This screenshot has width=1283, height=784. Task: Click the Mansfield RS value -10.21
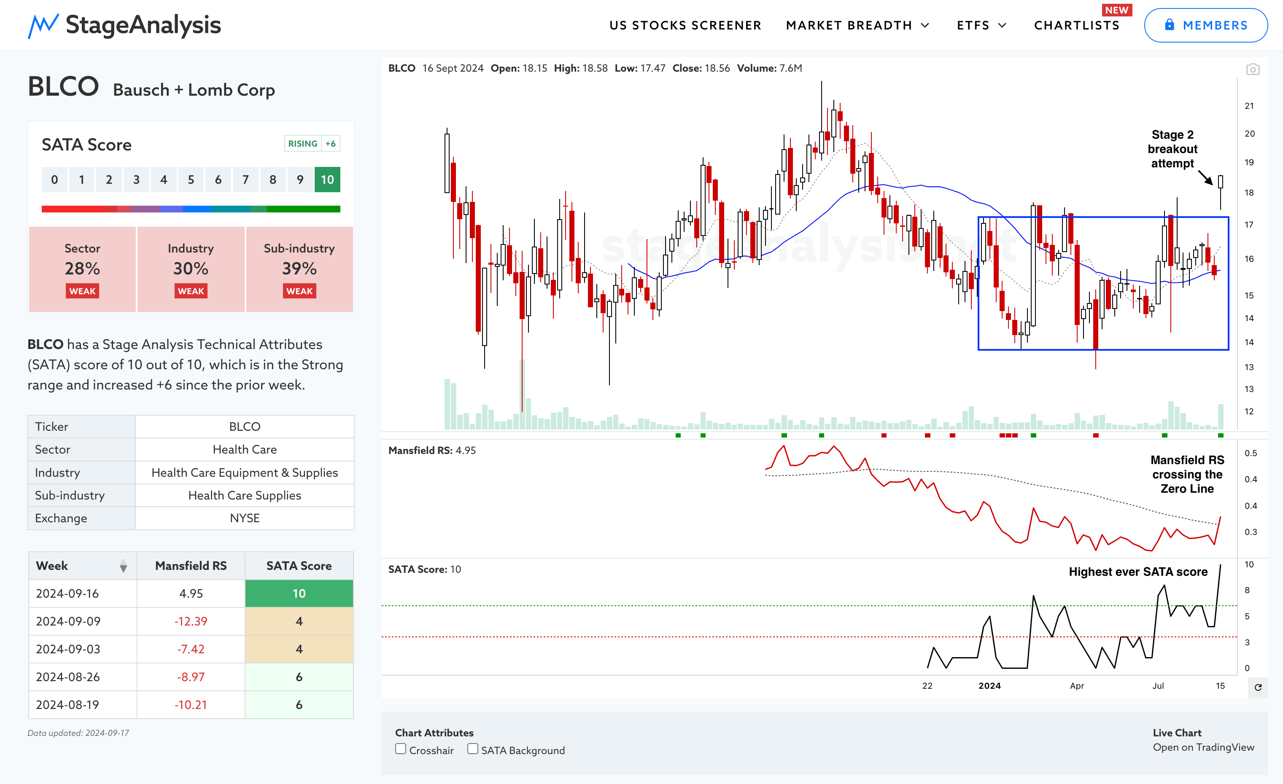click(191, 705)
